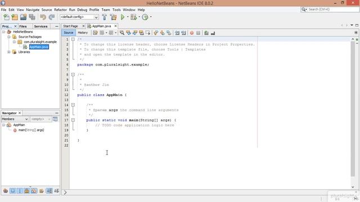The width and height of the screenshot is (360, 202).
Task: Toggle Show Fields filter in Navigator
Action: pos(12,191)
